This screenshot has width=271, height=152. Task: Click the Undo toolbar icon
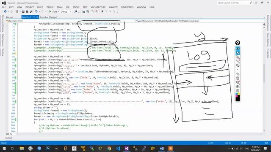tap(36, 11)
